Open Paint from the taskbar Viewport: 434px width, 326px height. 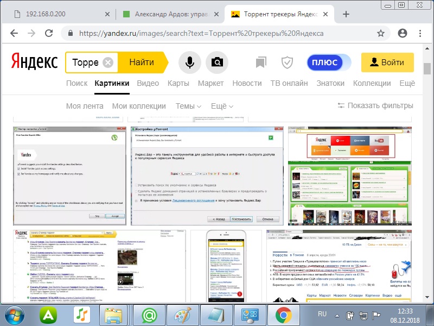[183, 315]
